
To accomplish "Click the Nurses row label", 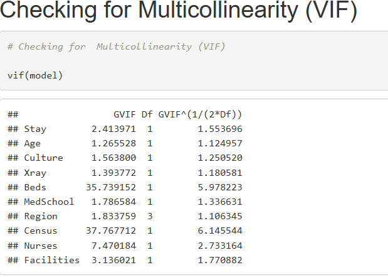I will coord(41,246).
